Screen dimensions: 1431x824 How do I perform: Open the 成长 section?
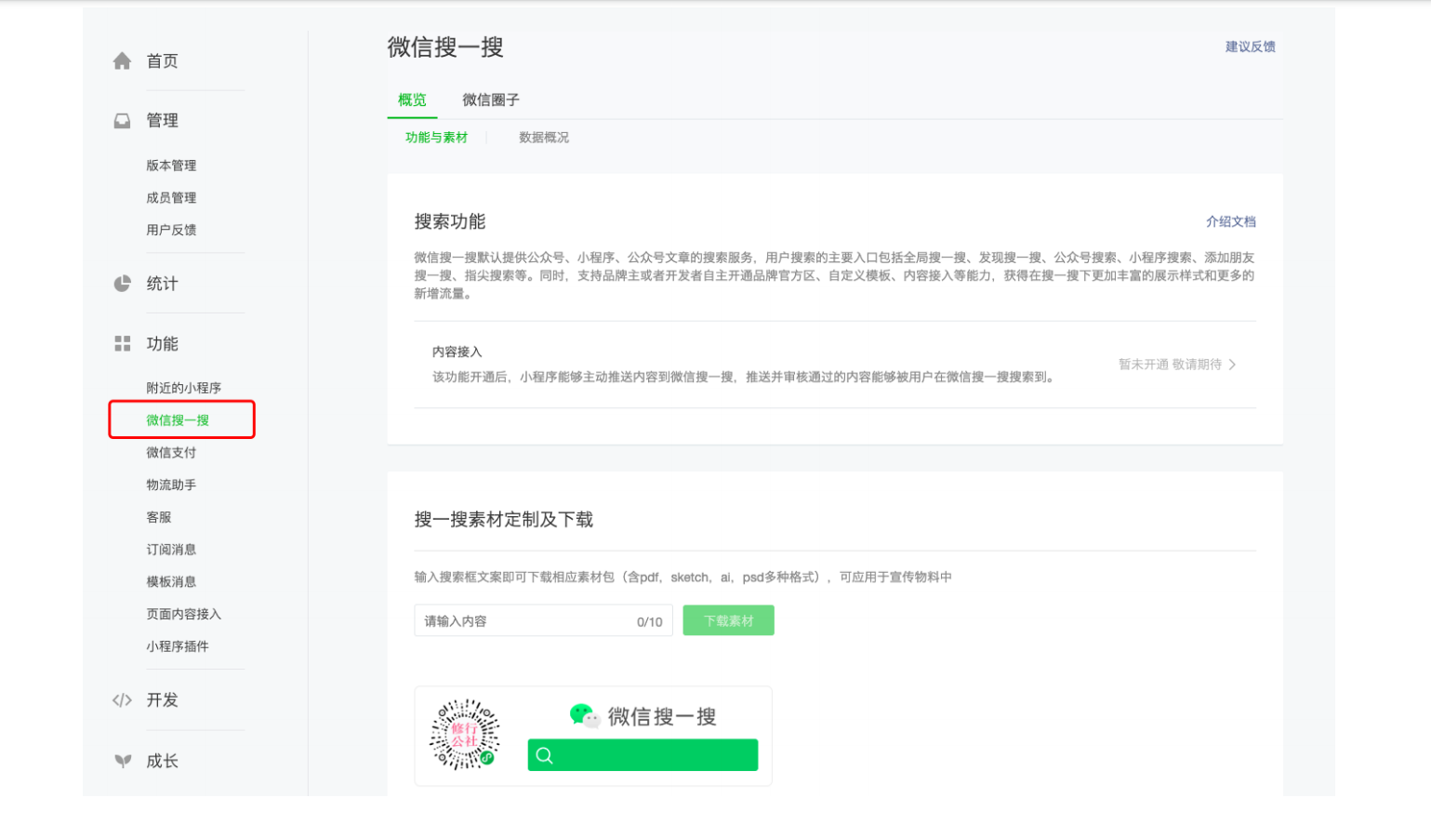point(162,761)
